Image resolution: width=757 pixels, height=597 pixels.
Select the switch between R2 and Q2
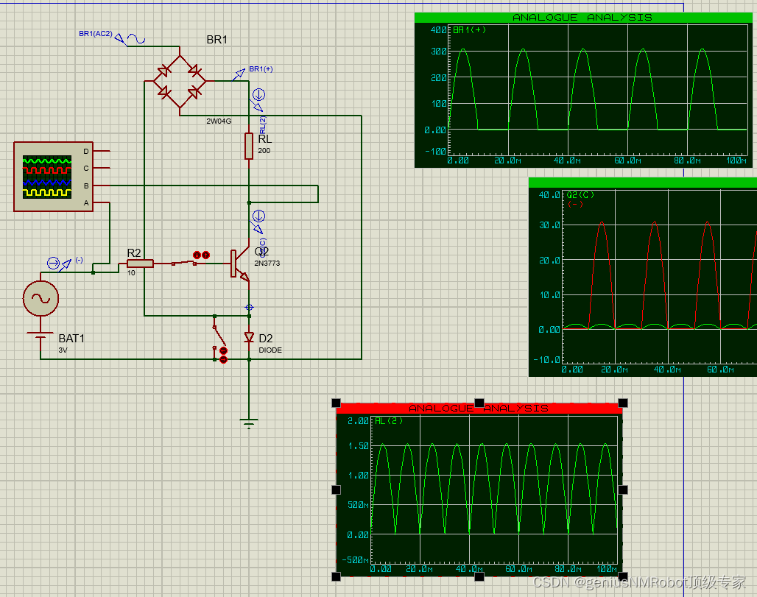pos(184,263)
